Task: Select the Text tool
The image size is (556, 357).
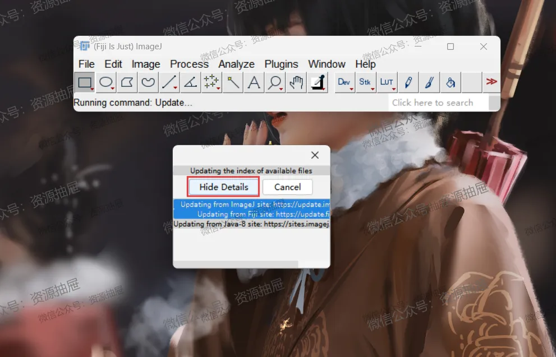Action: [254, 82]
